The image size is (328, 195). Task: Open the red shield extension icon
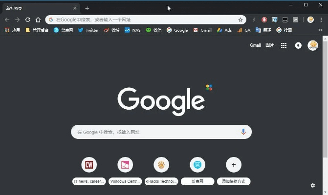264,20
